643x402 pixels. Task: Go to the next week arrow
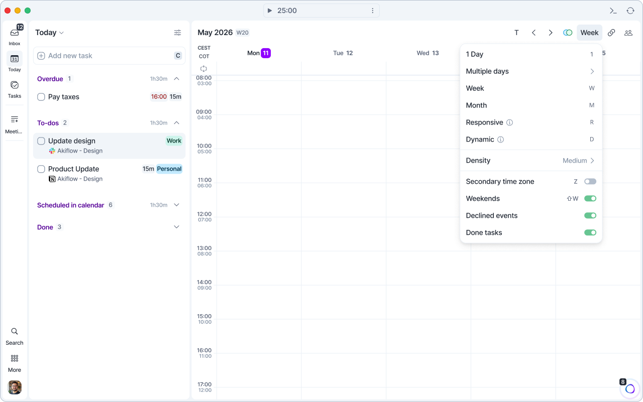(x=551, y=33)
